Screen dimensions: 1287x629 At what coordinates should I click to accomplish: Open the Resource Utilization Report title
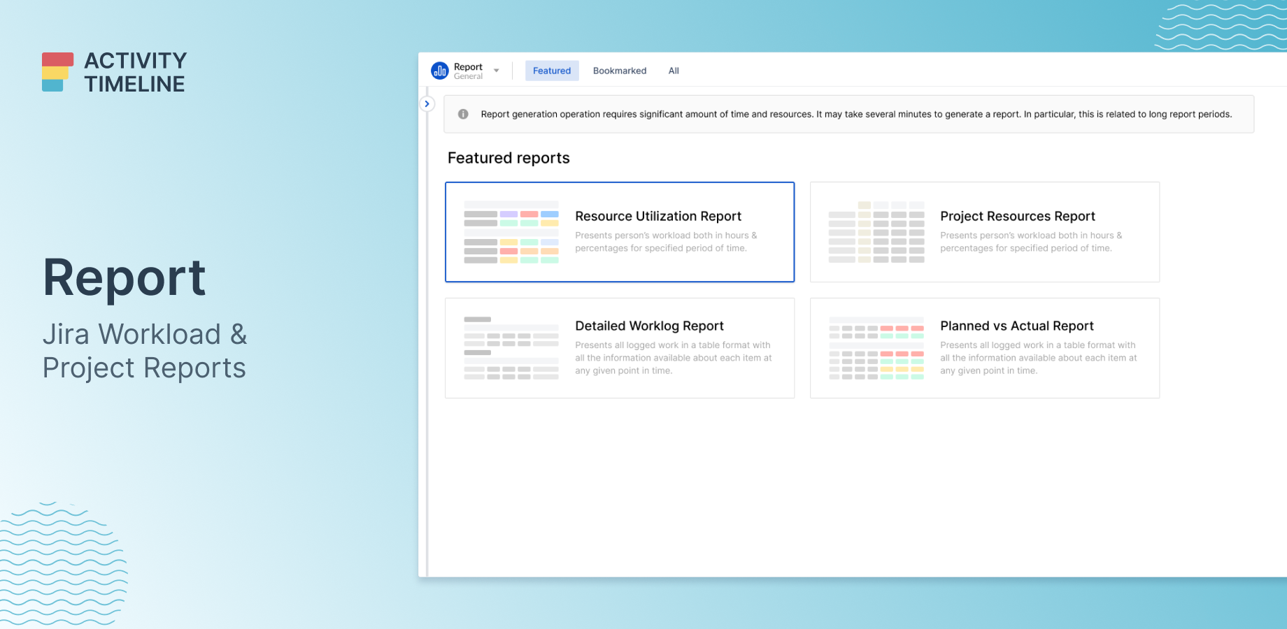658,216
